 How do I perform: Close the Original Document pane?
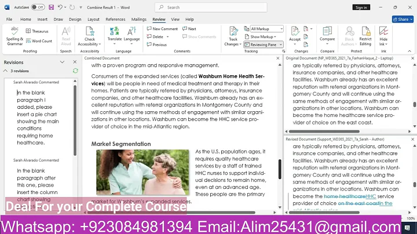413,58
